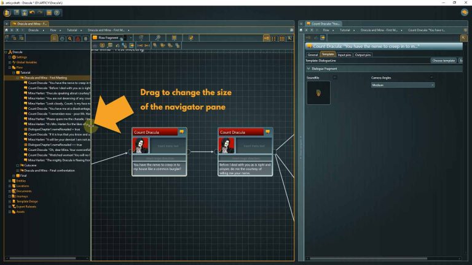The image size is (472, 265).
Task: Click the navigator horizontal scrollbar
Action: (x=42, y=258)
